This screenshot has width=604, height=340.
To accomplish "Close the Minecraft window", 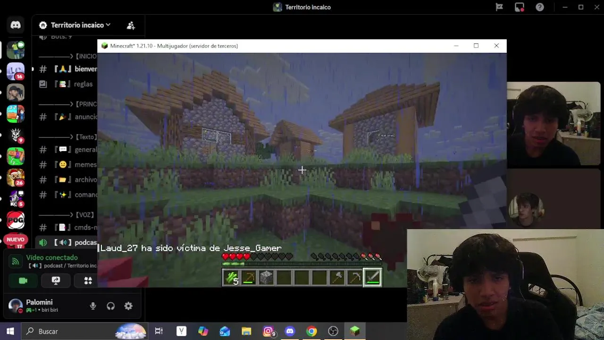I will 496,46.
